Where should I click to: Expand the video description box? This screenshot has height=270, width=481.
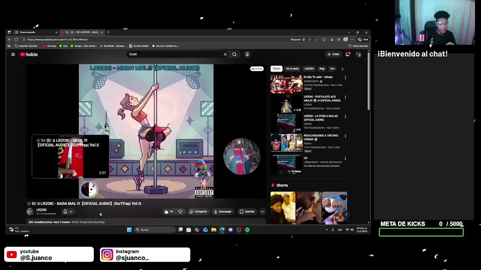pyautogui.click(x=147, y=222)
